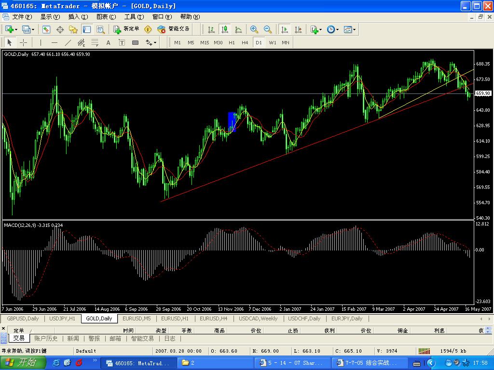Switch chart to candlestick mode
The image size is (494, 370).
point(225,29)
